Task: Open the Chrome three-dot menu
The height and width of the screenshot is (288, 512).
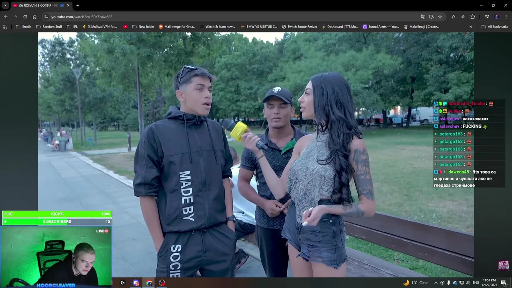Action: pyautogui.click(x=506, y=17)
